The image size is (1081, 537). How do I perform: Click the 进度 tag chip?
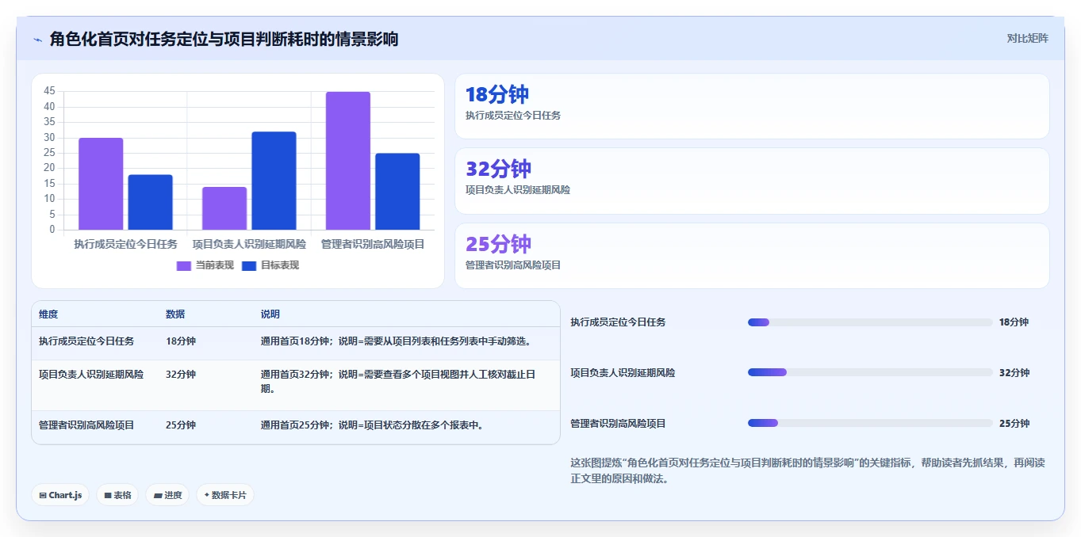pos(167,495)
